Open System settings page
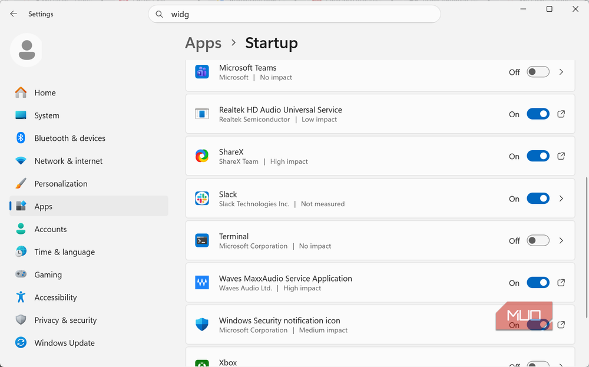The image size is (589, 367). coord(89,115)
